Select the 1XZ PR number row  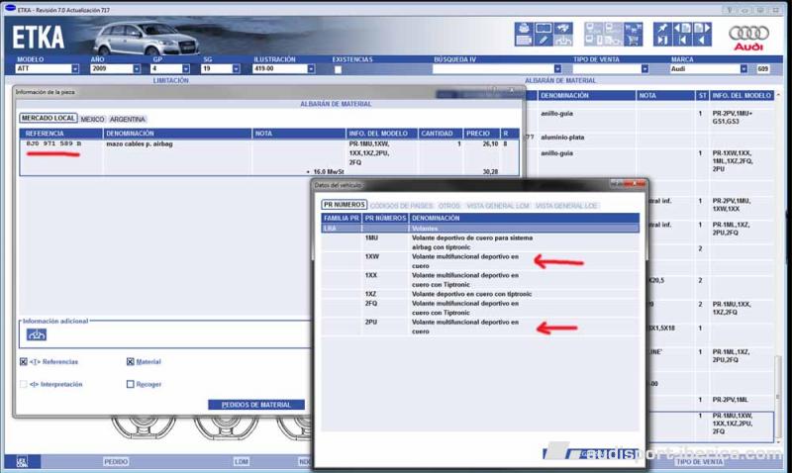[x=480, y=294]
